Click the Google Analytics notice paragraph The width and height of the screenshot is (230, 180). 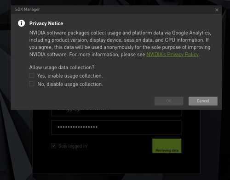(120, 44)
